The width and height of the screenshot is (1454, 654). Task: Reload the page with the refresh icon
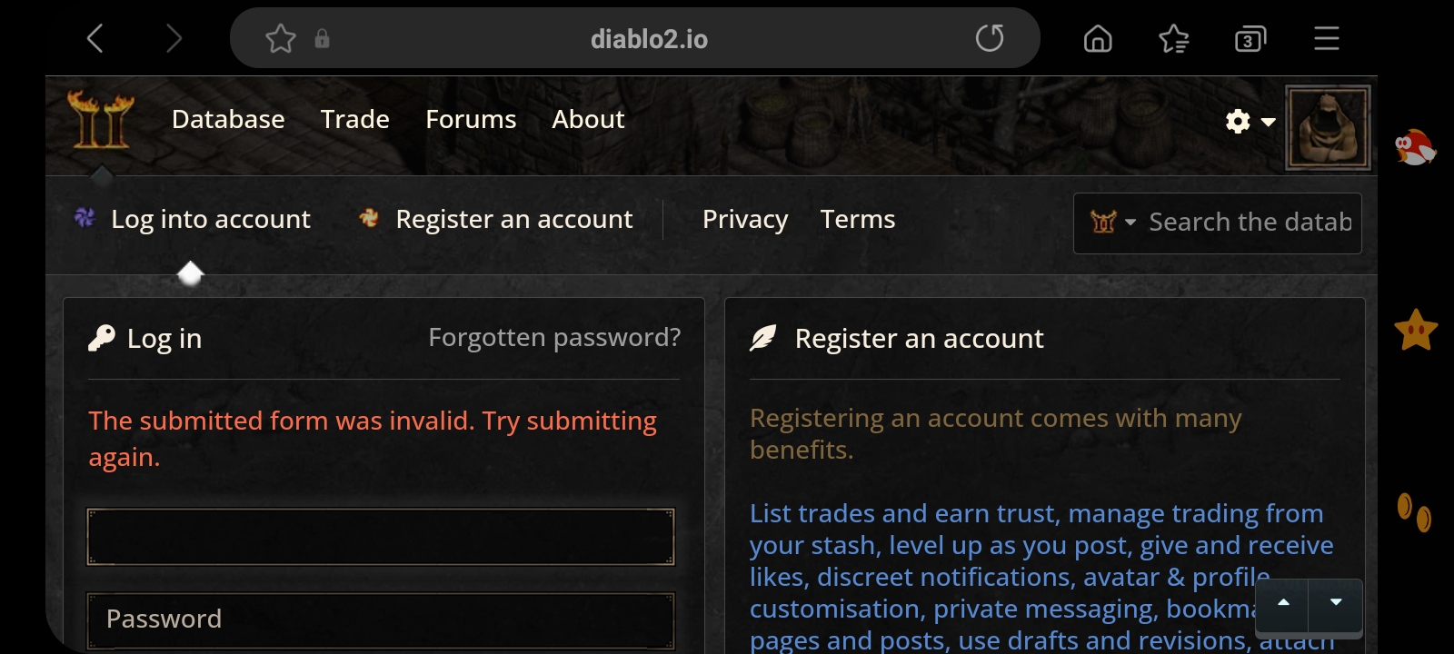990,38
